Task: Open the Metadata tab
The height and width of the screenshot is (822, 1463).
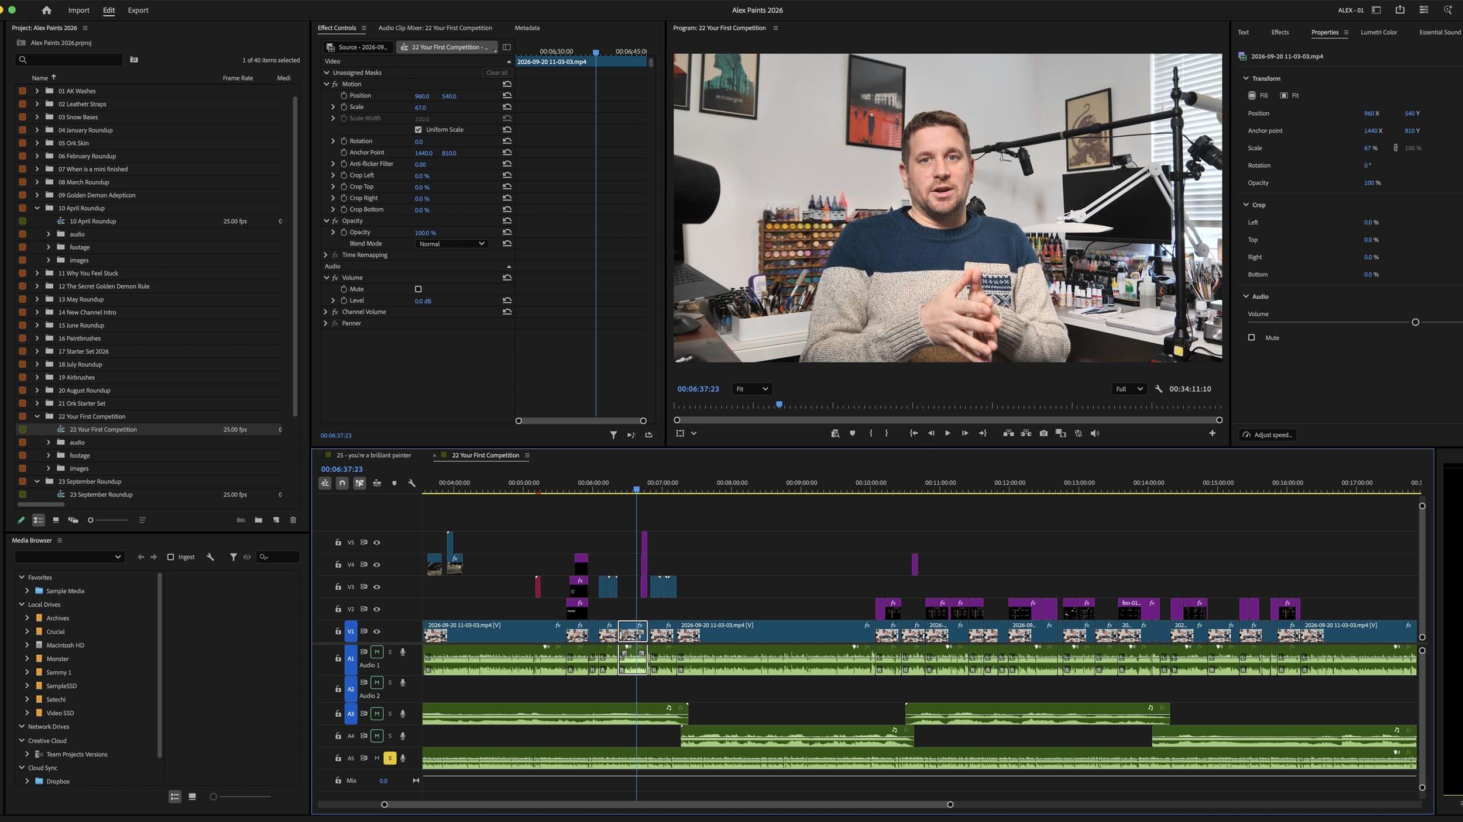Action: (527, 28)
